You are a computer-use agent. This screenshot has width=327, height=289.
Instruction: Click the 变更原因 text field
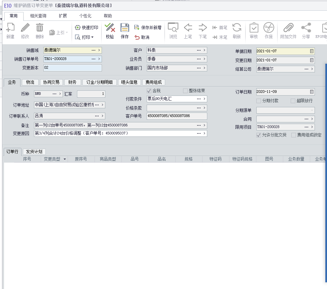[120, 133]
